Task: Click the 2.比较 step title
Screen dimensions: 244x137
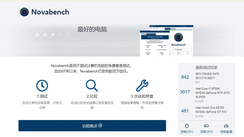Action: (92, 96)
